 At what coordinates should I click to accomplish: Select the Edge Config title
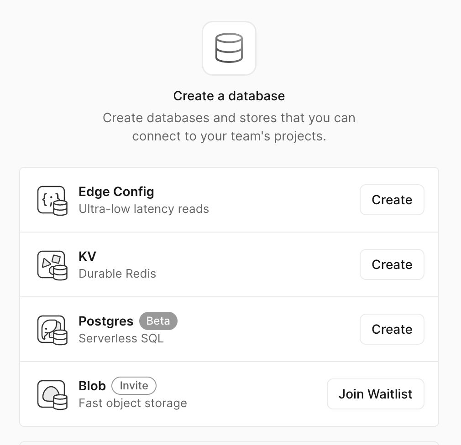pyautogui.click(x=116, y=191)
